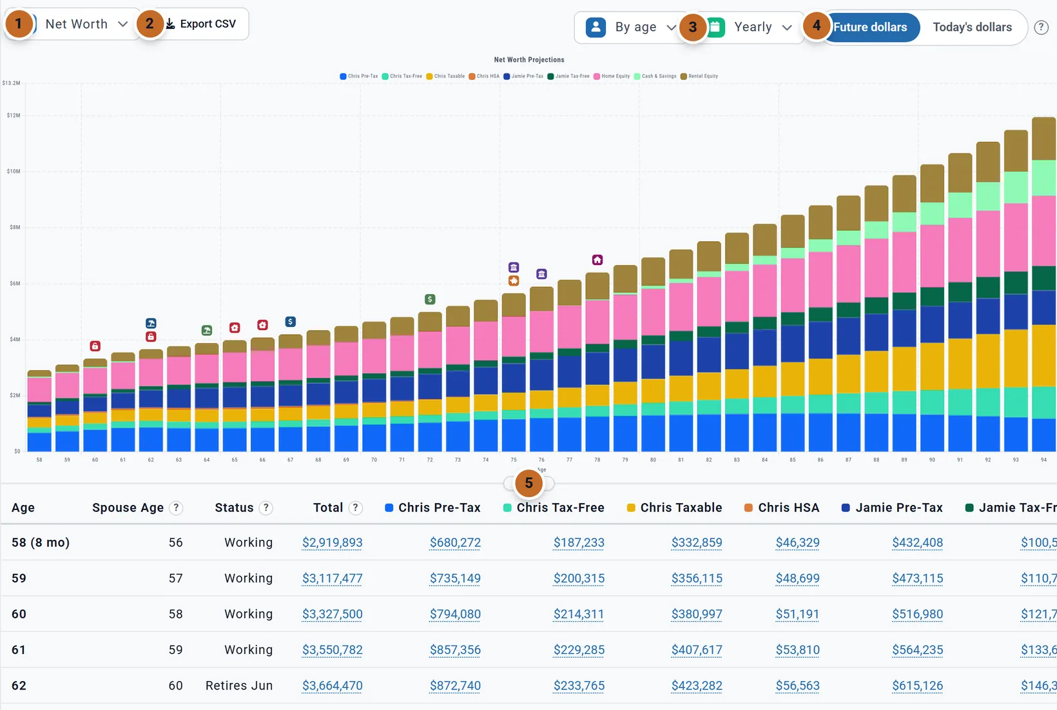Click the orange piggy bank icon at age 75
The width and height of the screenshot is (1057, 710).
click(514, 281)
